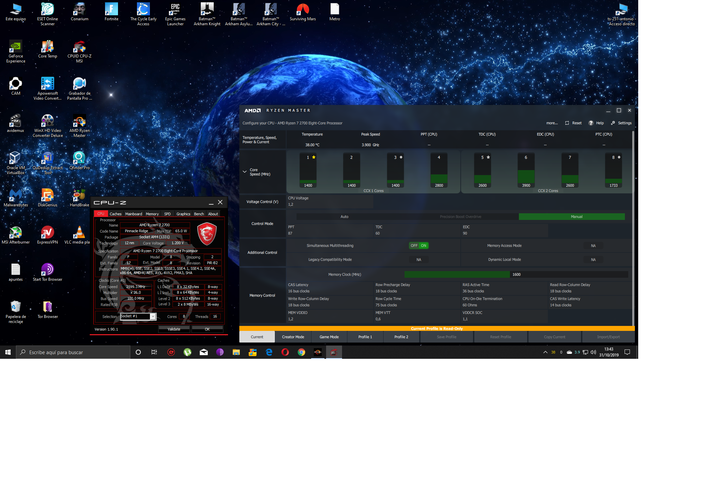The image size is (712, 499).
Task: Toggle Memory Access Mode NA switch
Action: [x=593, y=246]
